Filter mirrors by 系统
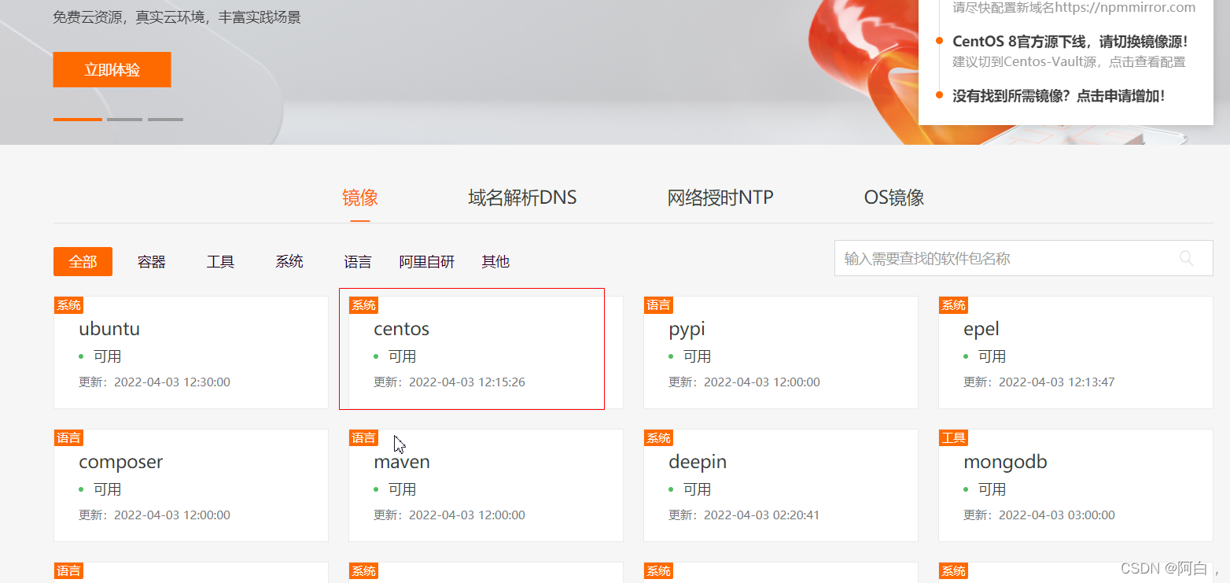Screen dimensions: 1230x583 [289, 261]
